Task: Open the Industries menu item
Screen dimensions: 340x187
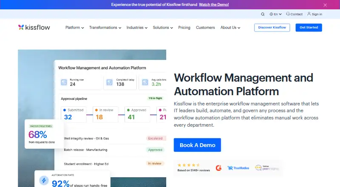Action: click(135, 28)
